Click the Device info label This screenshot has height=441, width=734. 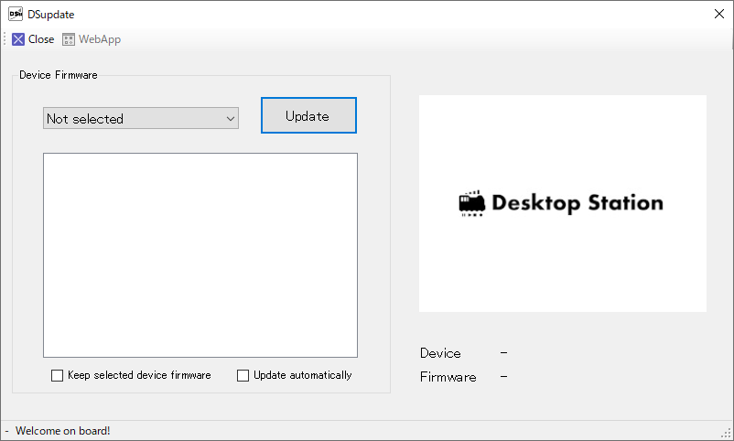point(440,353)
